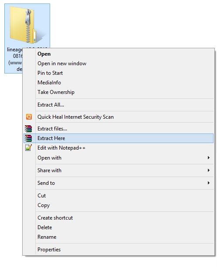224x267 pixels.
Task: Click WinRAR icon beside Extract files
Action: tap(28, 129)
